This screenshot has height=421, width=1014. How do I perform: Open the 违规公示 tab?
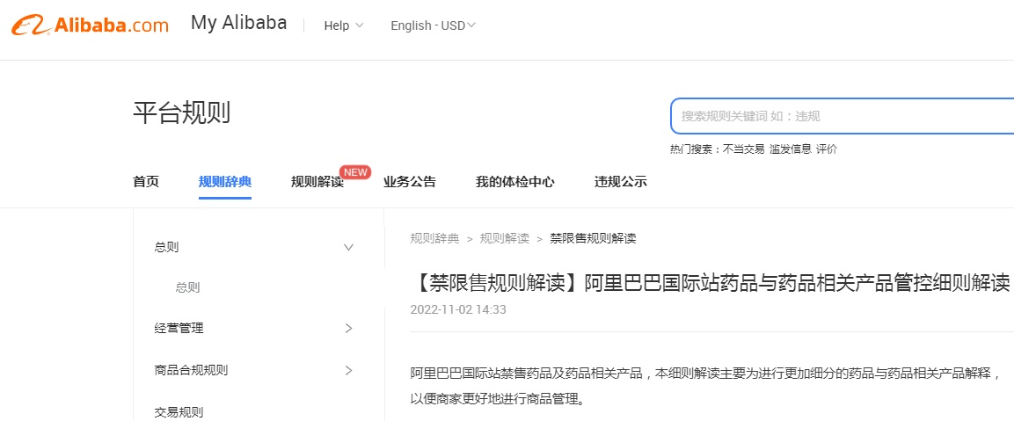pyautogui.click(x=621, y=182)
